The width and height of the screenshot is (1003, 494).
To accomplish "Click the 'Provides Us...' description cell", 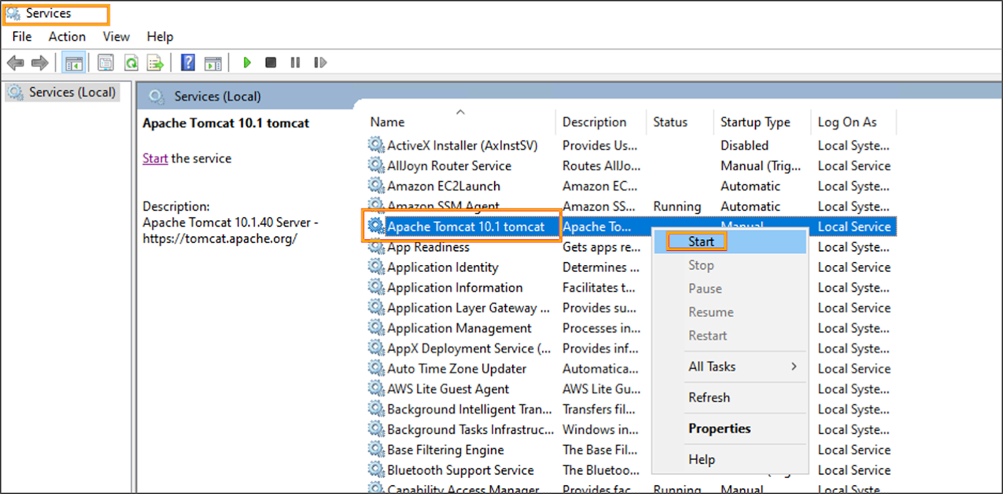I will click(600, 145).
